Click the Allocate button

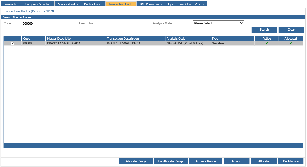263,161
